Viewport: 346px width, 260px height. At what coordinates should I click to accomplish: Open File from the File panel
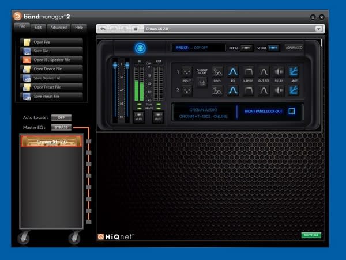click(x=51, y=42)
